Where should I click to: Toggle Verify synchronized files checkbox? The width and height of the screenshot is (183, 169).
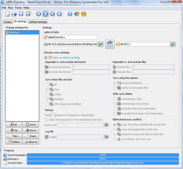point(115,88)
